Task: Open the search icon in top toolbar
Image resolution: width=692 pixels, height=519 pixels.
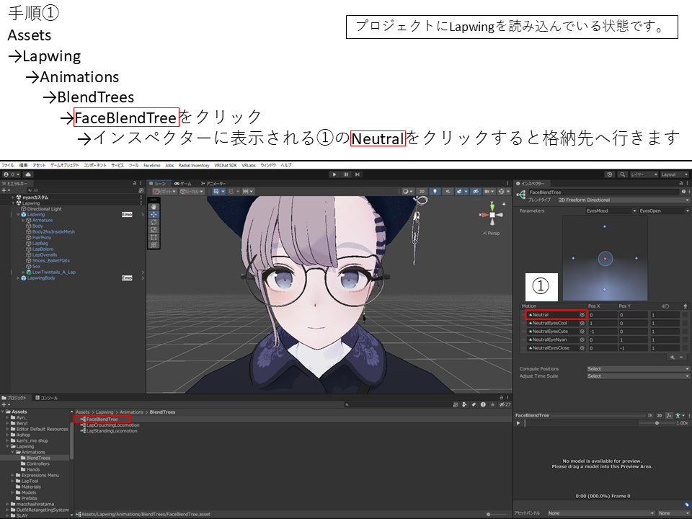Action: [621, 174]
